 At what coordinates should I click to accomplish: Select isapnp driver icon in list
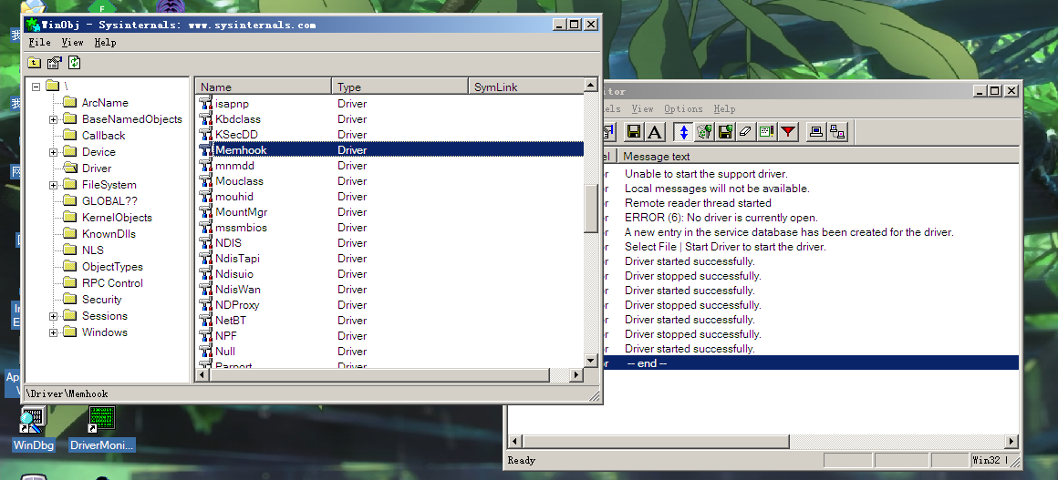(206, 104)
